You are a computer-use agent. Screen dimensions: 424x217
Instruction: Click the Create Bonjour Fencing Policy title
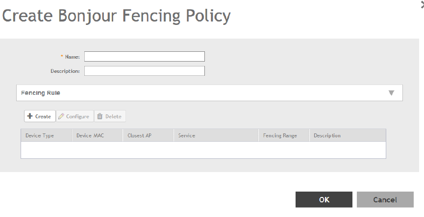pos(116,17)
